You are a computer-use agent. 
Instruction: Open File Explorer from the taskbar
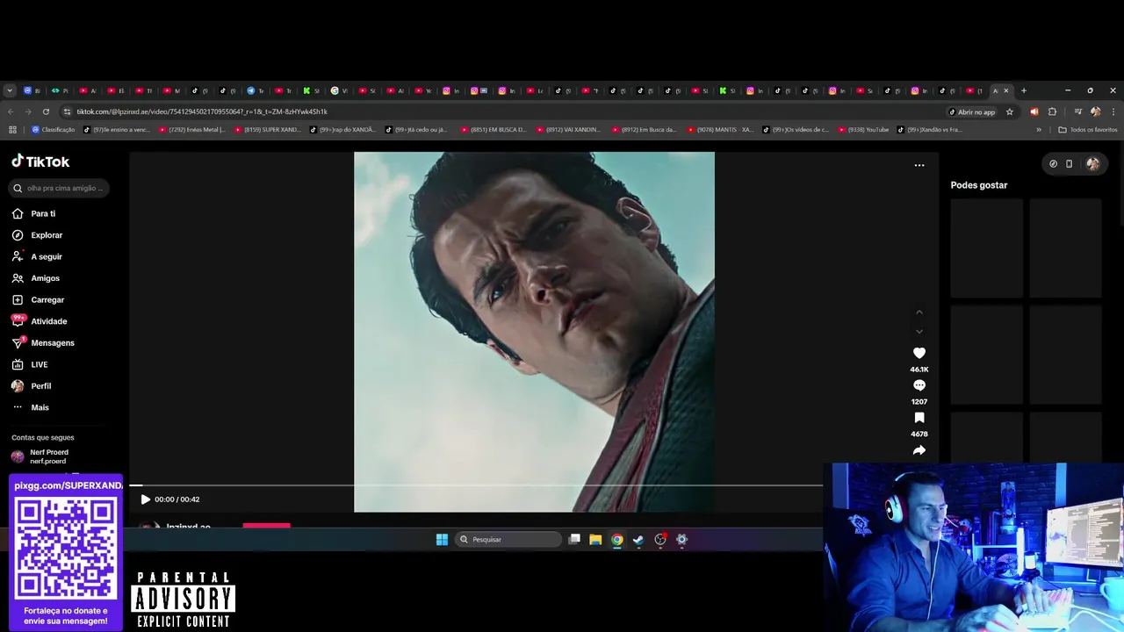595,540
